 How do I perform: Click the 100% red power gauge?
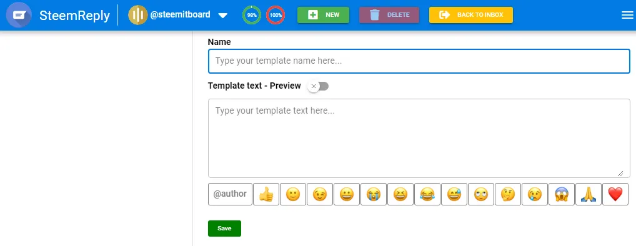[x=276, y=15]
